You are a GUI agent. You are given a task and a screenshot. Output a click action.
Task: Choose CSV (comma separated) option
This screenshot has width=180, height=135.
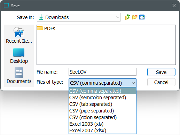[102, 91]
